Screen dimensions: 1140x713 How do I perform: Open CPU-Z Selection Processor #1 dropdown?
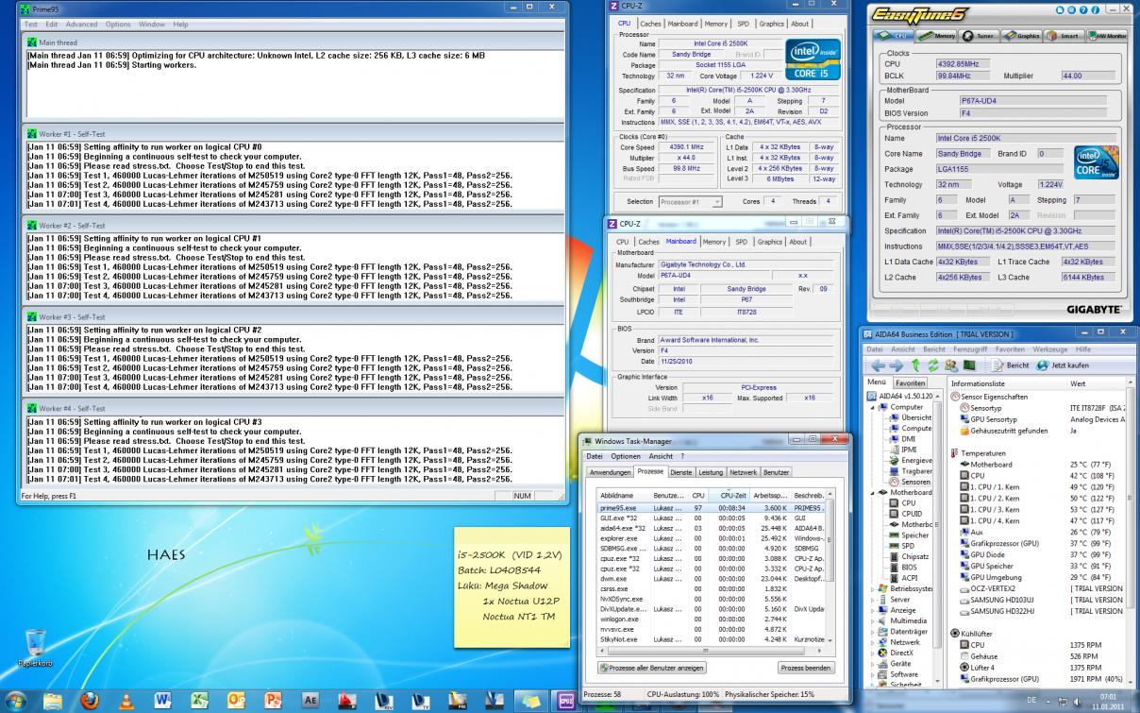pyautogui.click(x=691, y=201)
